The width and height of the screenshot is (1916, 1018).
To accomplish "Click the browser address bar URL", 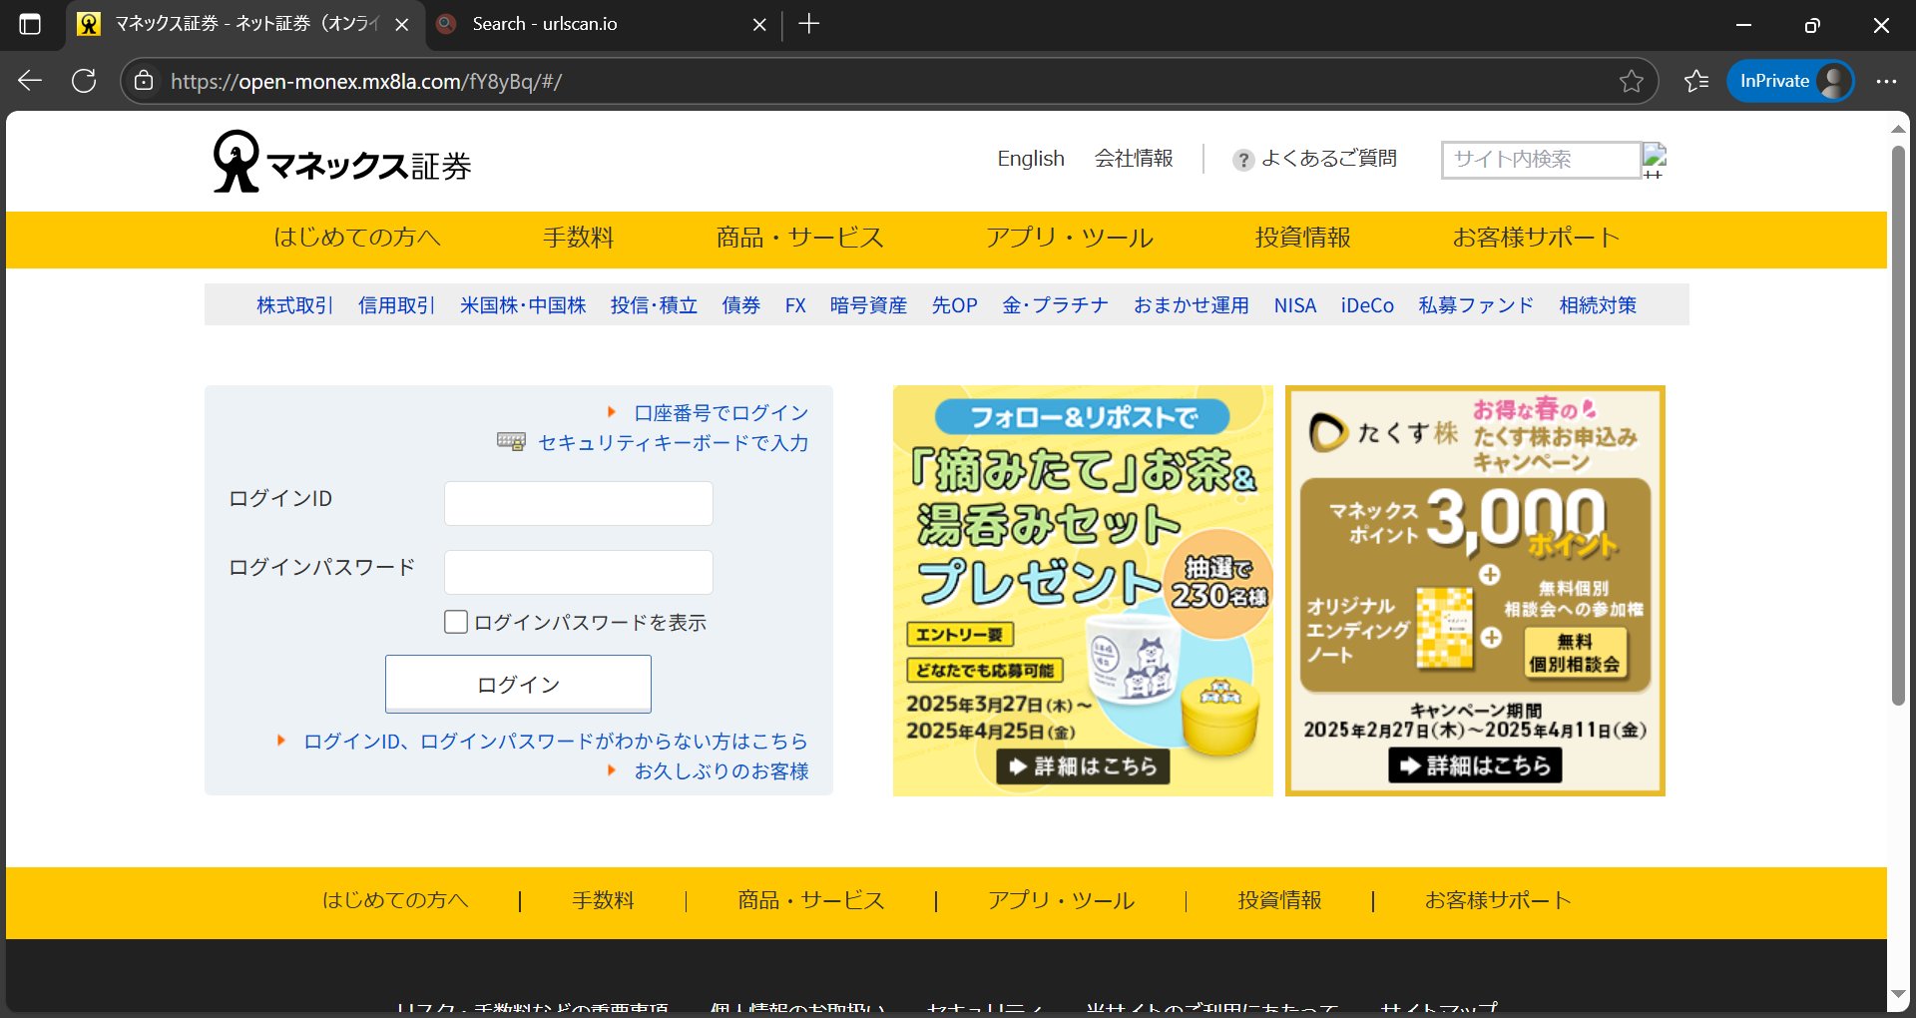I will click(x=366, y=81).
